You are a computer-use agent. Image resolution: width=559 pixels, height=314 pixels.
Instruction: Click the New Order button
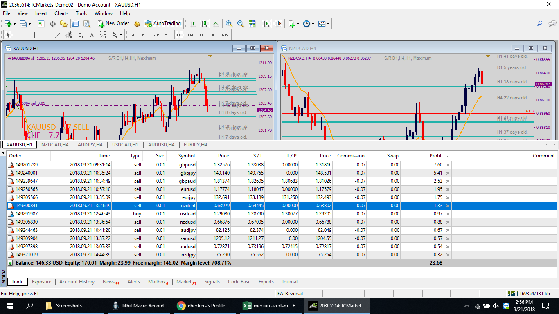coord(113,24)
